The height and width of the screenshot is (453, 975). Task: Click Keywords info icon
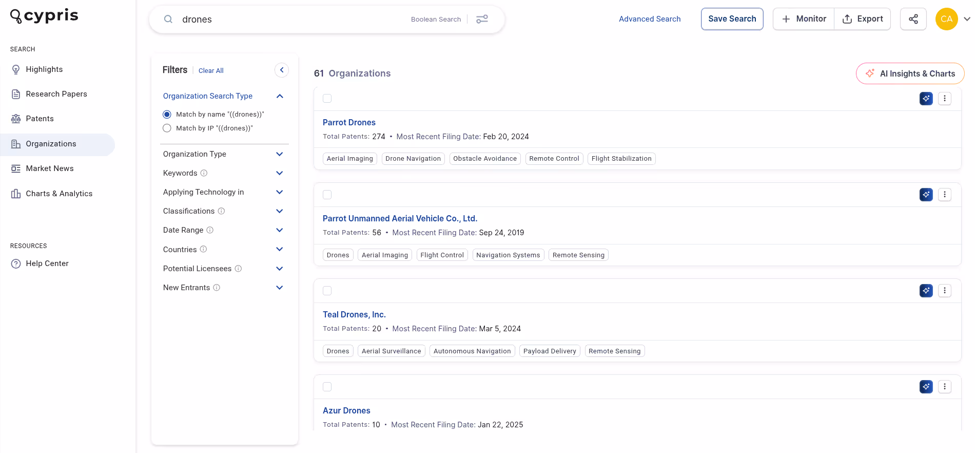[x=204, y=173]
